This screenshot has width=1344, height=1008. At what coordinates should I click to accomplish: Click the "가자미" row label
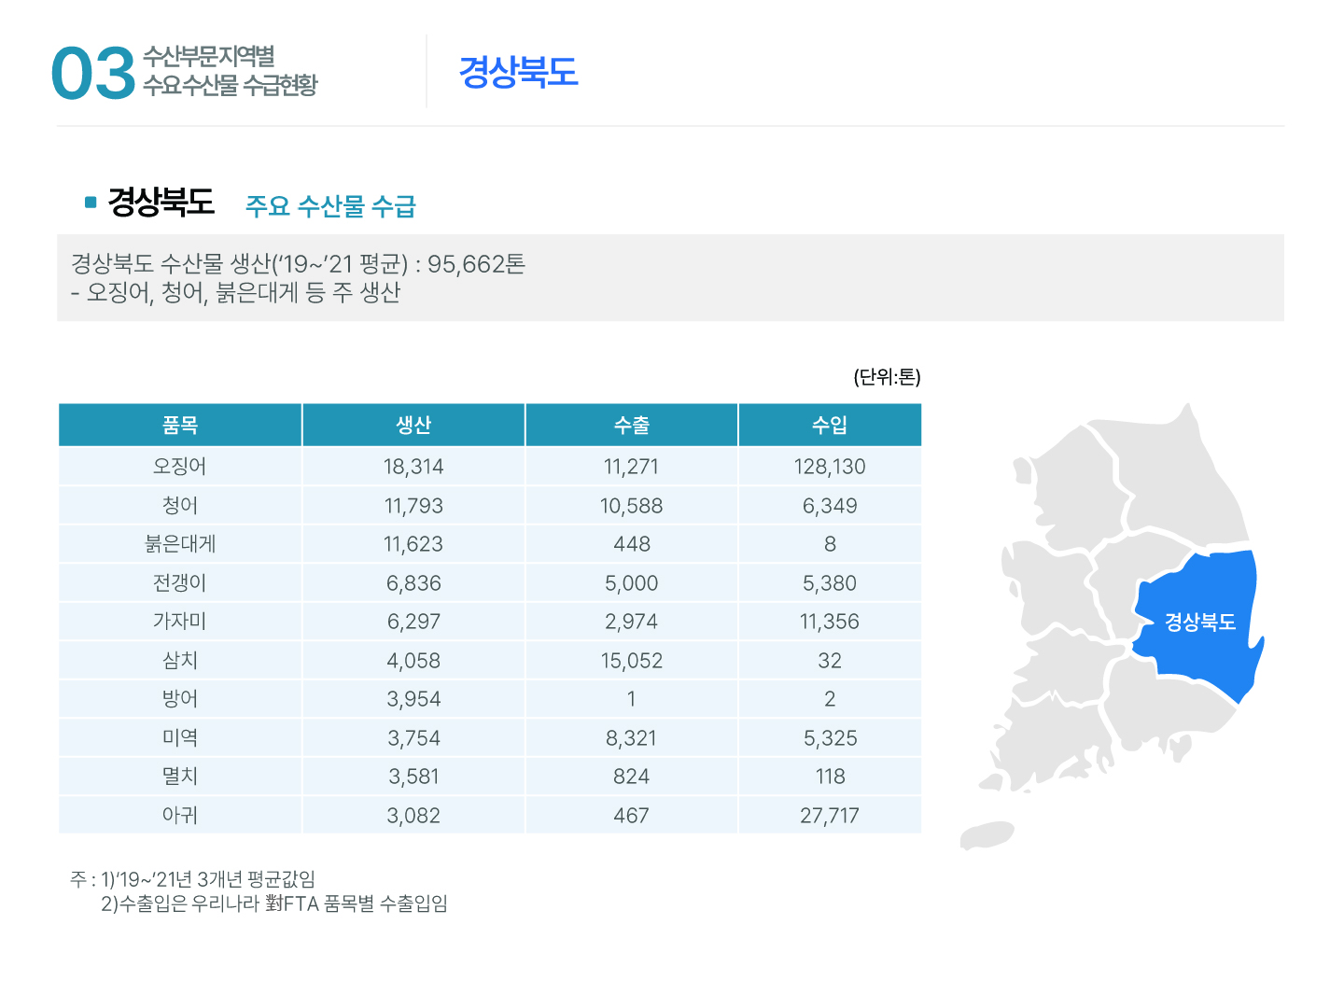180,622
